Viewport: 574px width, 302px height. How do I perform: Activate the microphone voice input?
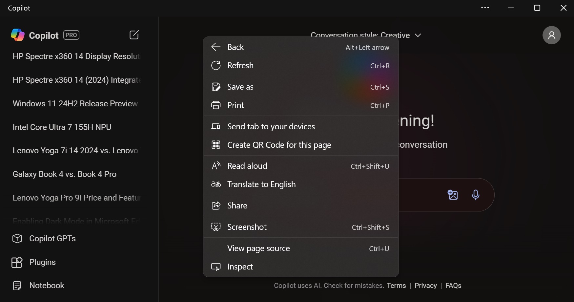click(x=475, y=195)
